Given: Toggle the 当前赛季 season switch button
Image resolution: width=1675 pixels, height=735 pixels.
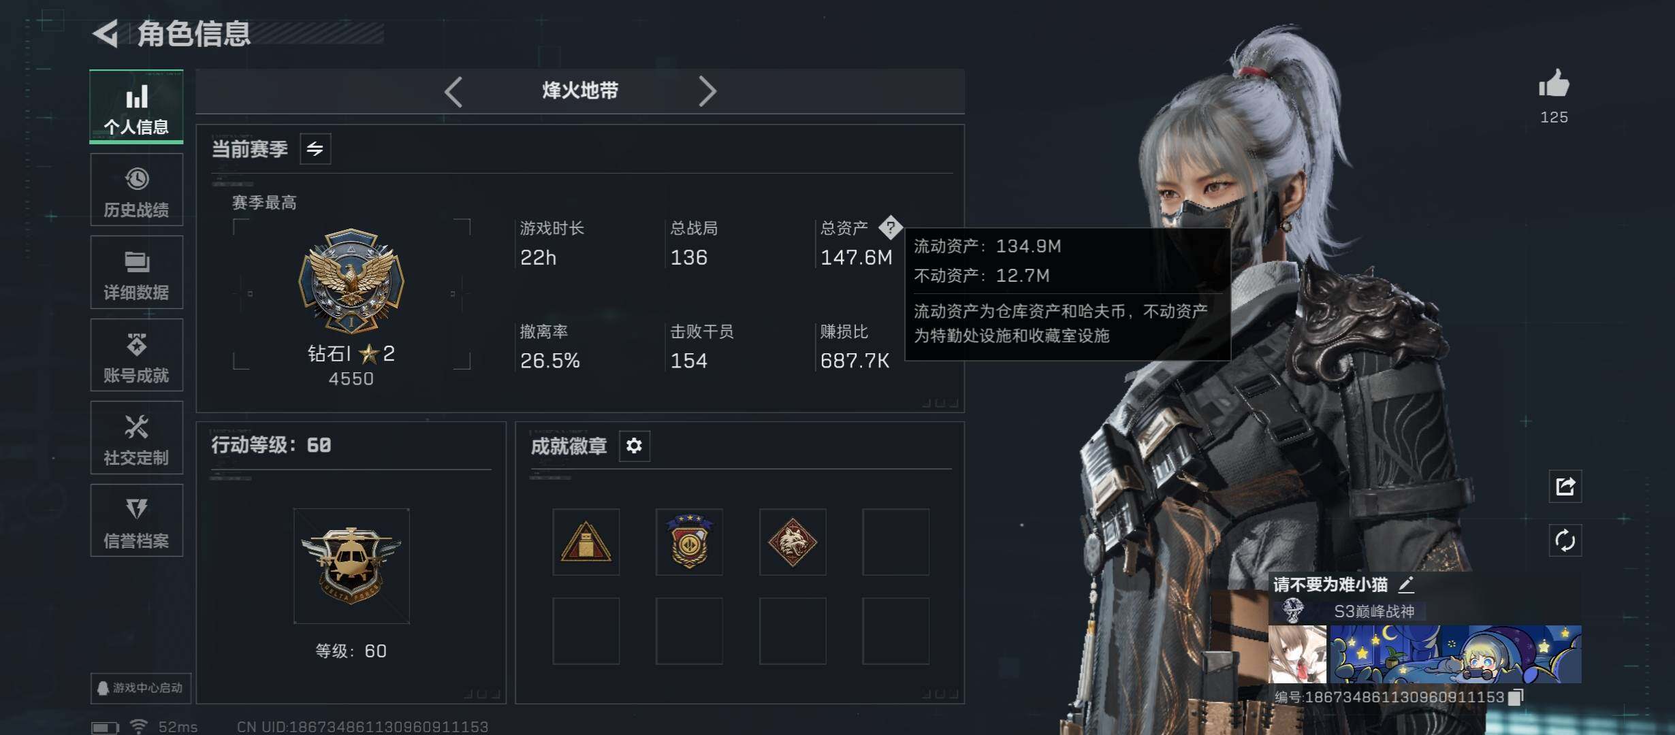Looking at the screenshot, I should (x=315, y=149).
